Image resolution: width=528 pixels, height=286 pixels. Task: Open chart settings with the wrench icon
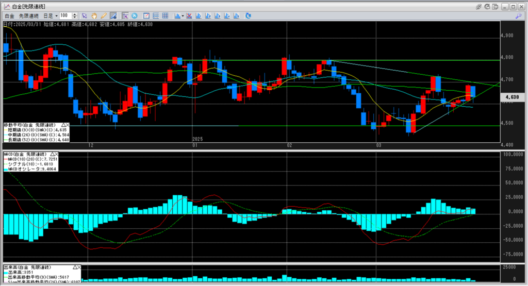pyautogui.click(x=519, y=16)
